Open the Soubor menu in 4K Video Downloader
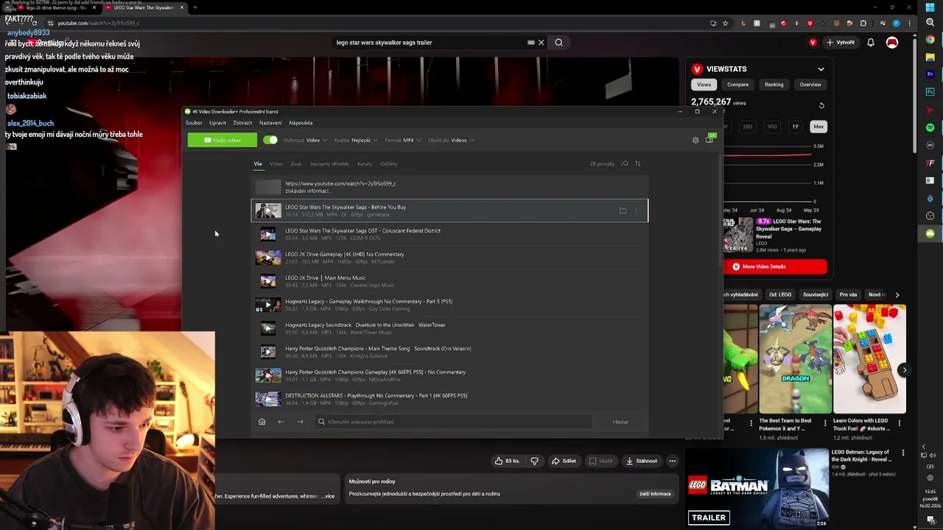 pos(194,123)
